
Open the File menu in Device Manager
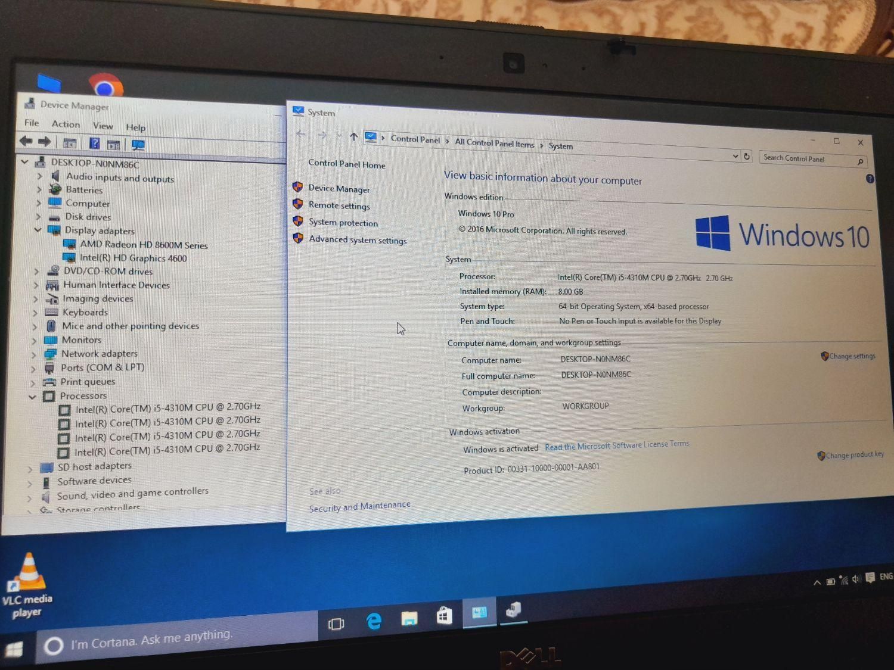(x=32, y=123)
